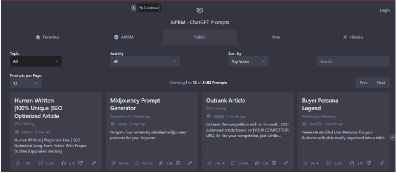
Task: Click the AIPRM - ChatGPT Prompts title
Action: click(x=200, y=22)
